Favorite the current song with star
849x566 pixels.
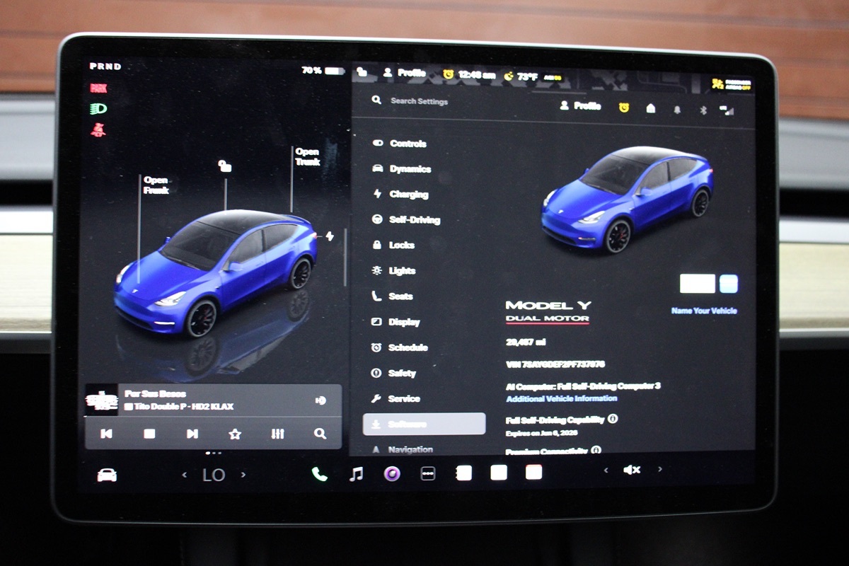235,434
